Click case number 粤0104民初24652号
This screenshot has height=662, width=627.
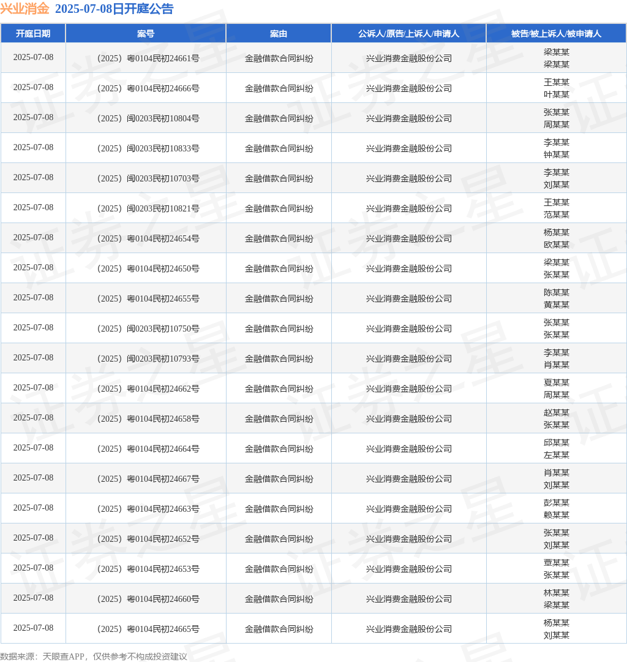tap(148, 538)
